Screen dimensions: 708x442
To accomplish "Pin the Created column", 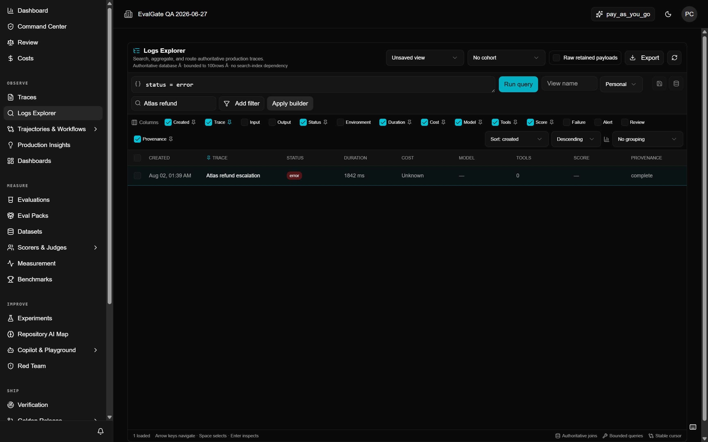I will [x=194, y=122].
